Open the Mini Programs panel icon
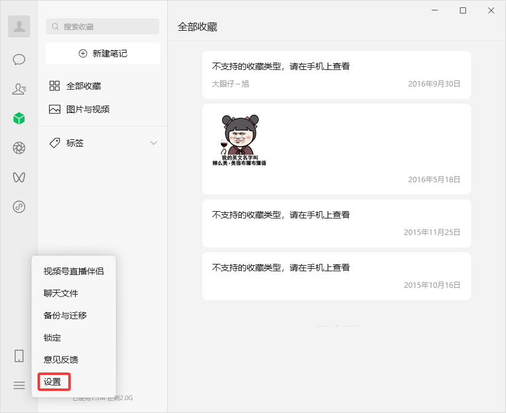 pyautogui.click(x=18, y=206)
